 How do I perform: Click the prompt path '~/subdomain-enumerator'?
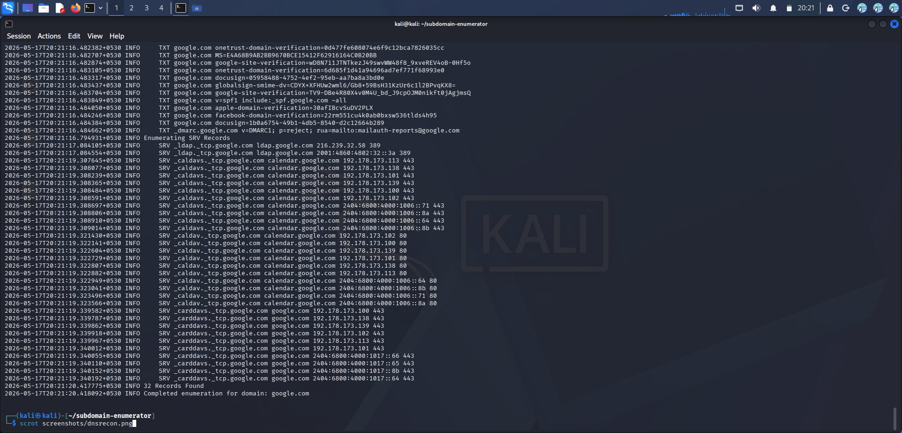pyautogui.click(x=110, y=416)
